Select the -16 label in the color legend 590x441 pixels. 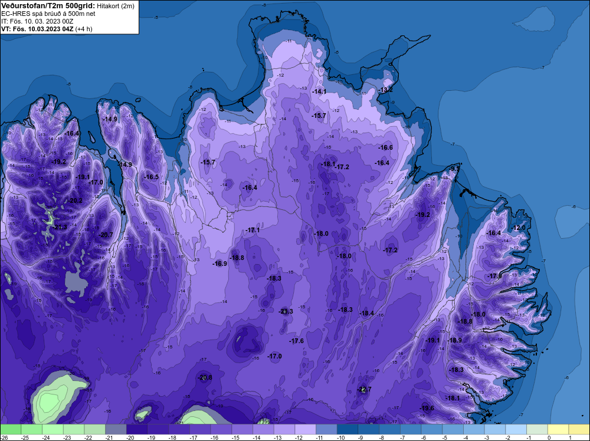point(215,437)
